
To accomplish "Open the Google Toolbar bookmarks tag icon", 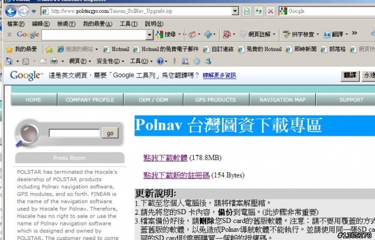I will (x=192, y=35).
